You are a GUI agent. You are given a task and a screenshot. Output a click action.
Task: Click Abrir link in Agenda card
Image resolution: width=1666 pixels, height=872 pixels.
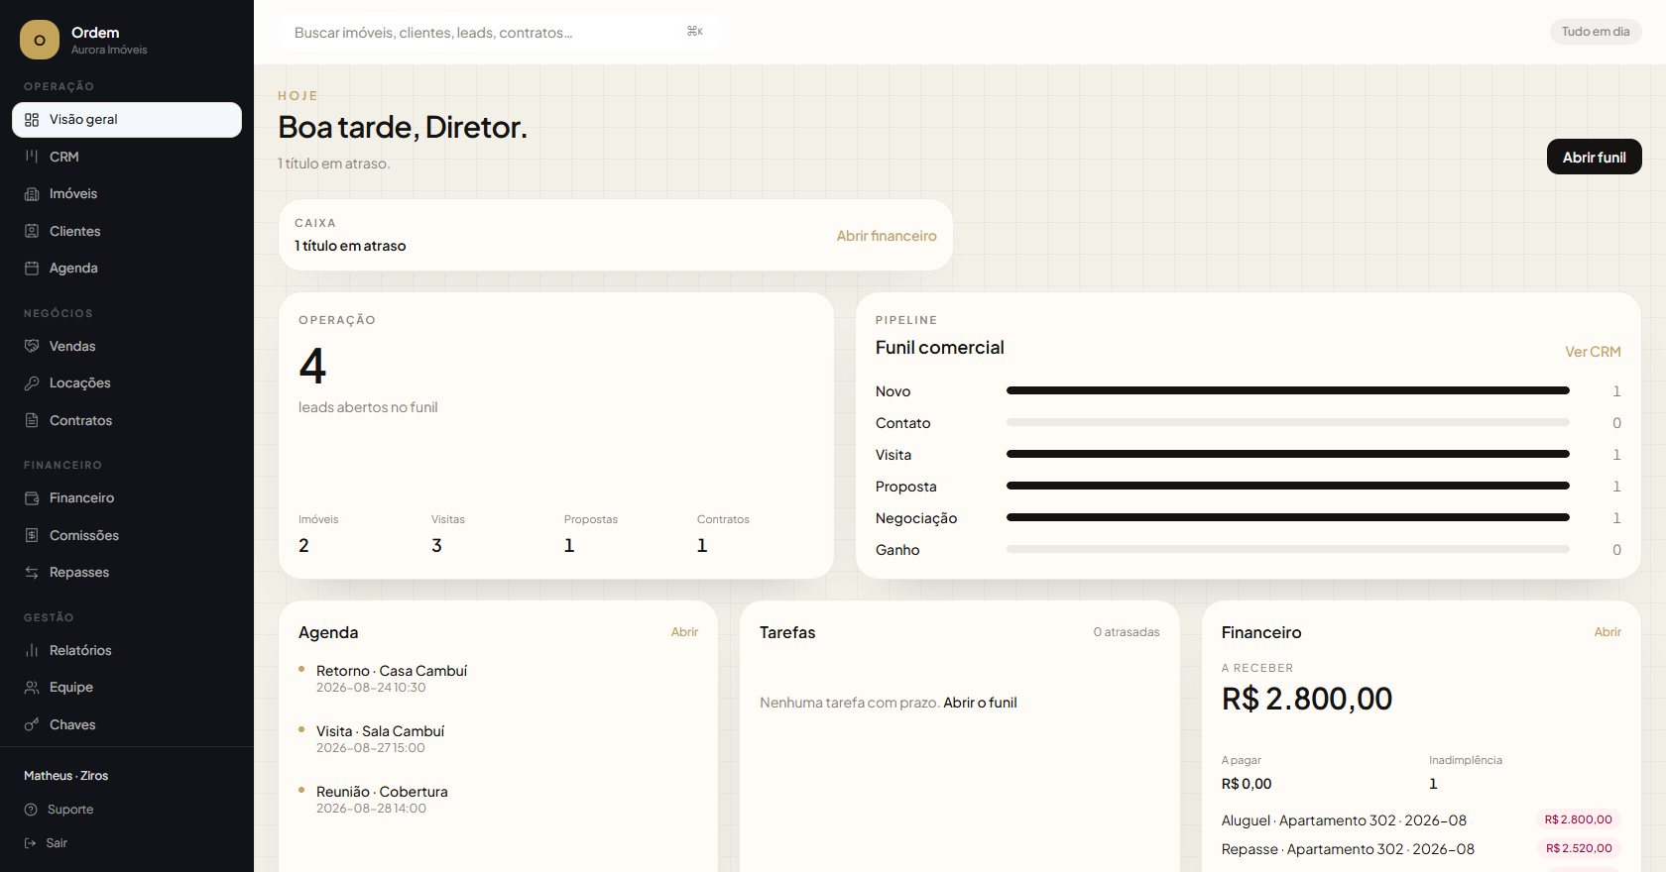point(684,632)
